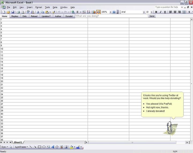Screen dimensions: 193x153
Task: Open the Data menu
Action: (x=55, y=7)
